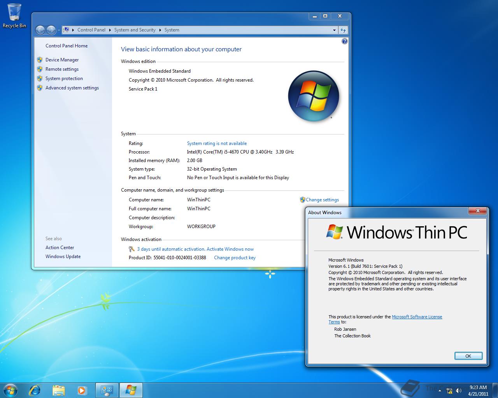Screen dimensions: 498x398
Task: Click 'Rob Jansen' licensee name text
Action: click(345, 329)
